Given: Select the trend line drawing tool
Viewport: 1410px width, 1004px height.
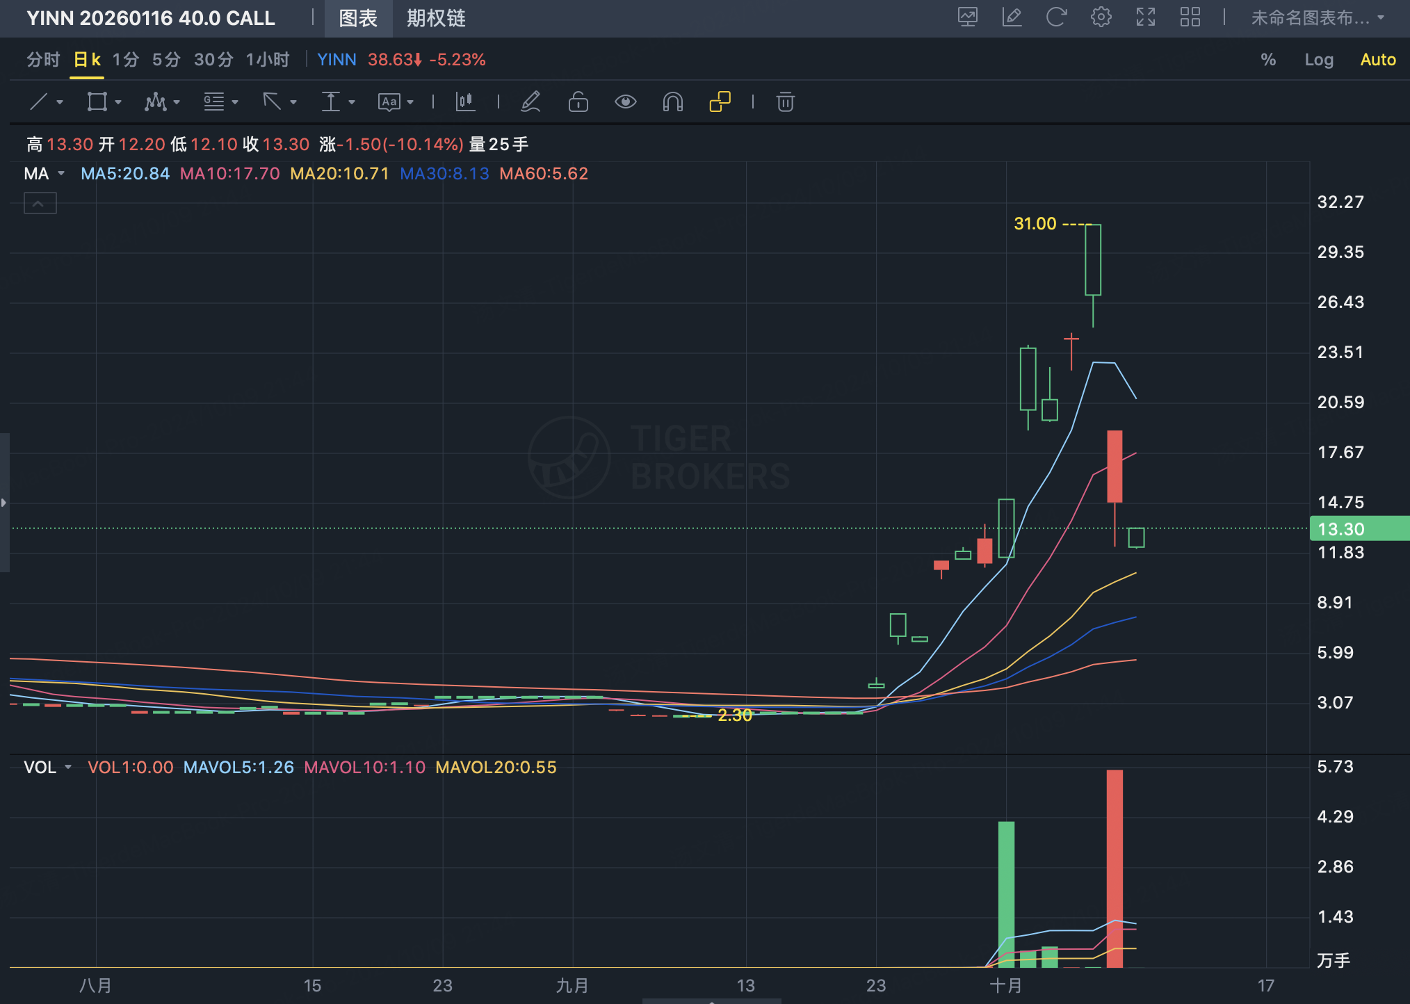Looking at the screenshot, I should (x=39, y=102).
